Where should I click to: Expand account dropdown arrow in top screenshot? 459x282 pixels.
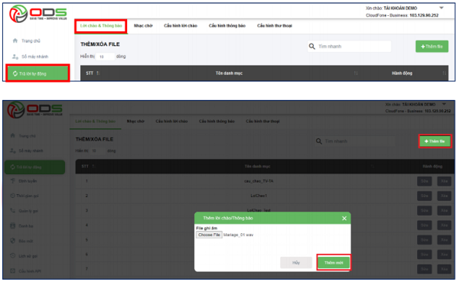pos(441,8)
